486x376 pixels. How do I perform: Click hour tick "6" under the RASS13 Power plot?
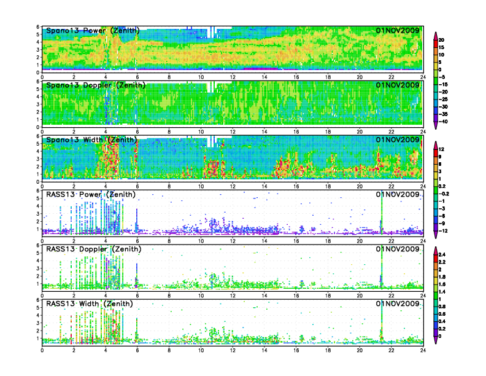[x=137, y=241]
